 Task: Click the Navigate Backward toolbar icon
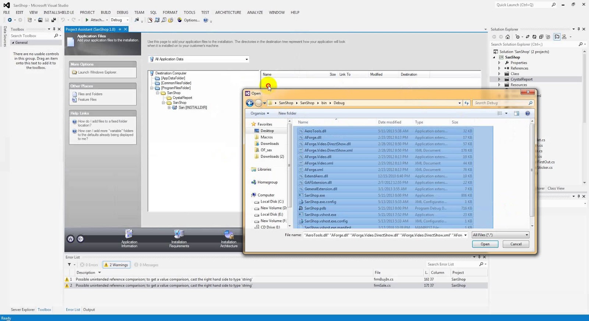click(x=10, y=20)
